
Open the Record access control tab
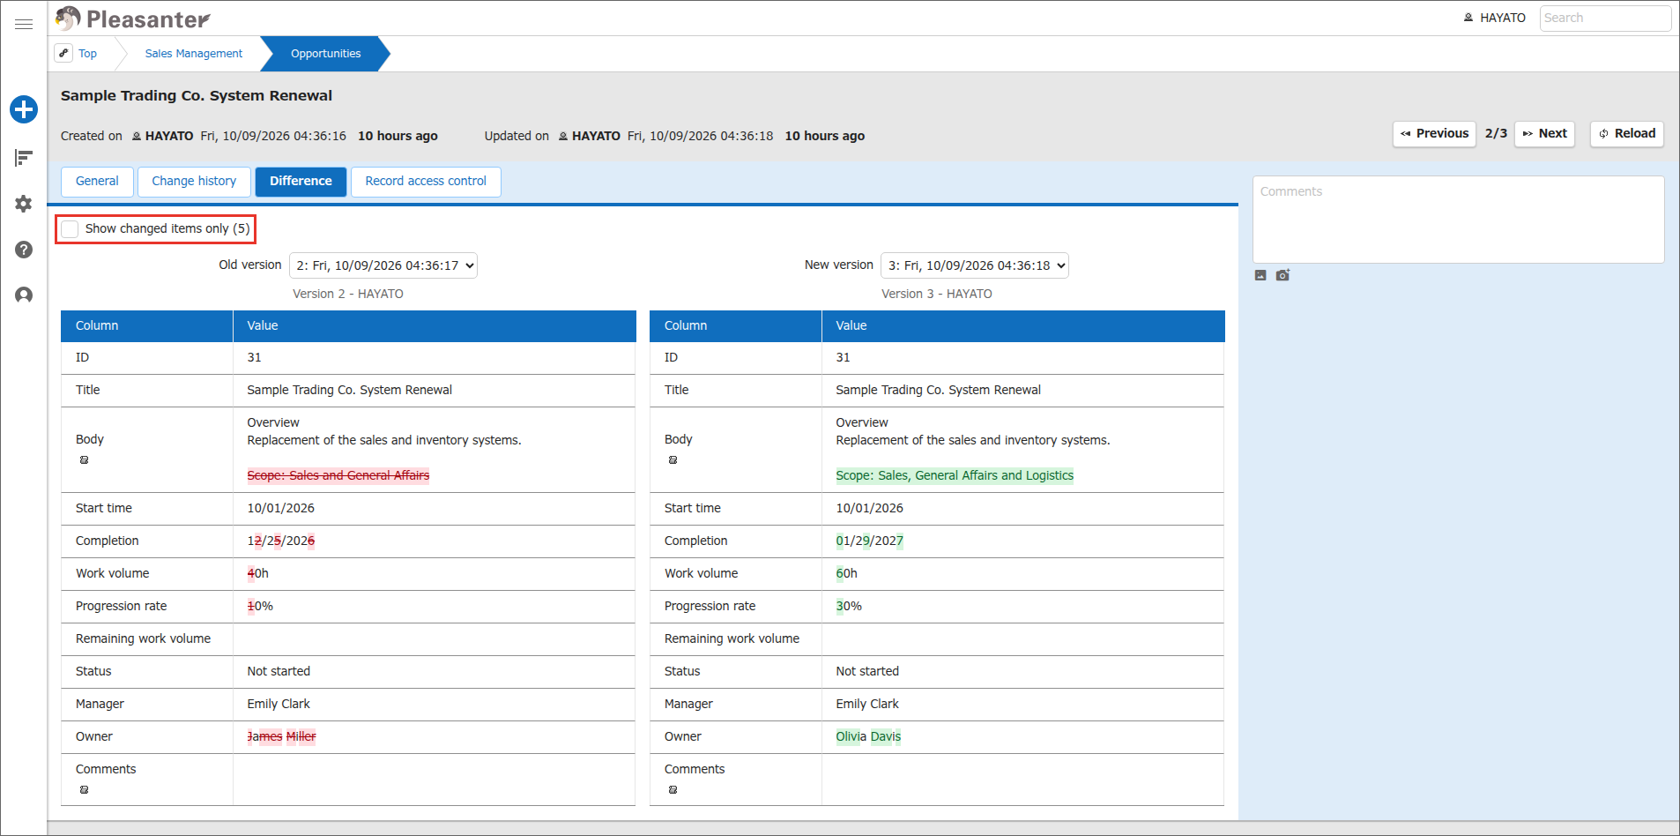pyautogui.click(x=426, y=182)
